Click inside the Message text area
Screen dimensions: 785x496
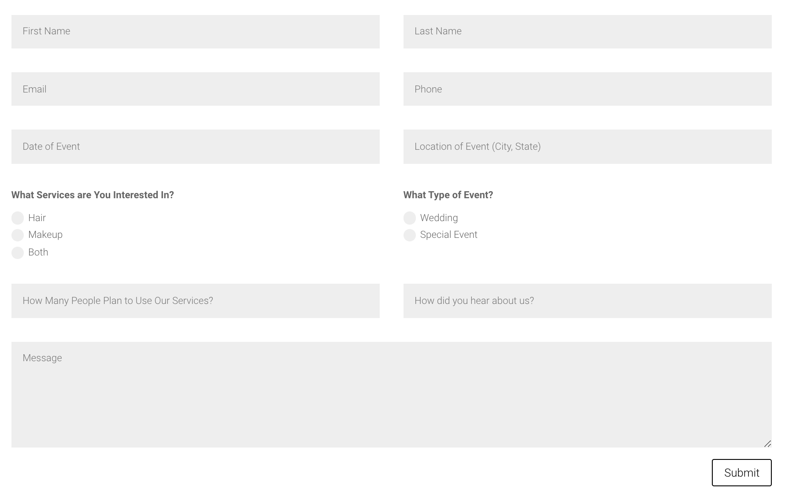click(x=391, y=395)
